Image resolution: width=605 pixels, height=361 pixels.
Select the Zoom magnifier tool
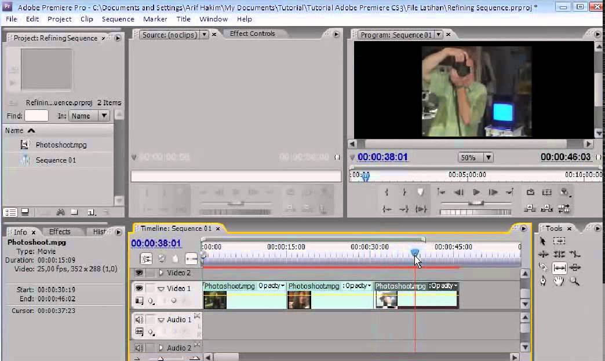574,281
